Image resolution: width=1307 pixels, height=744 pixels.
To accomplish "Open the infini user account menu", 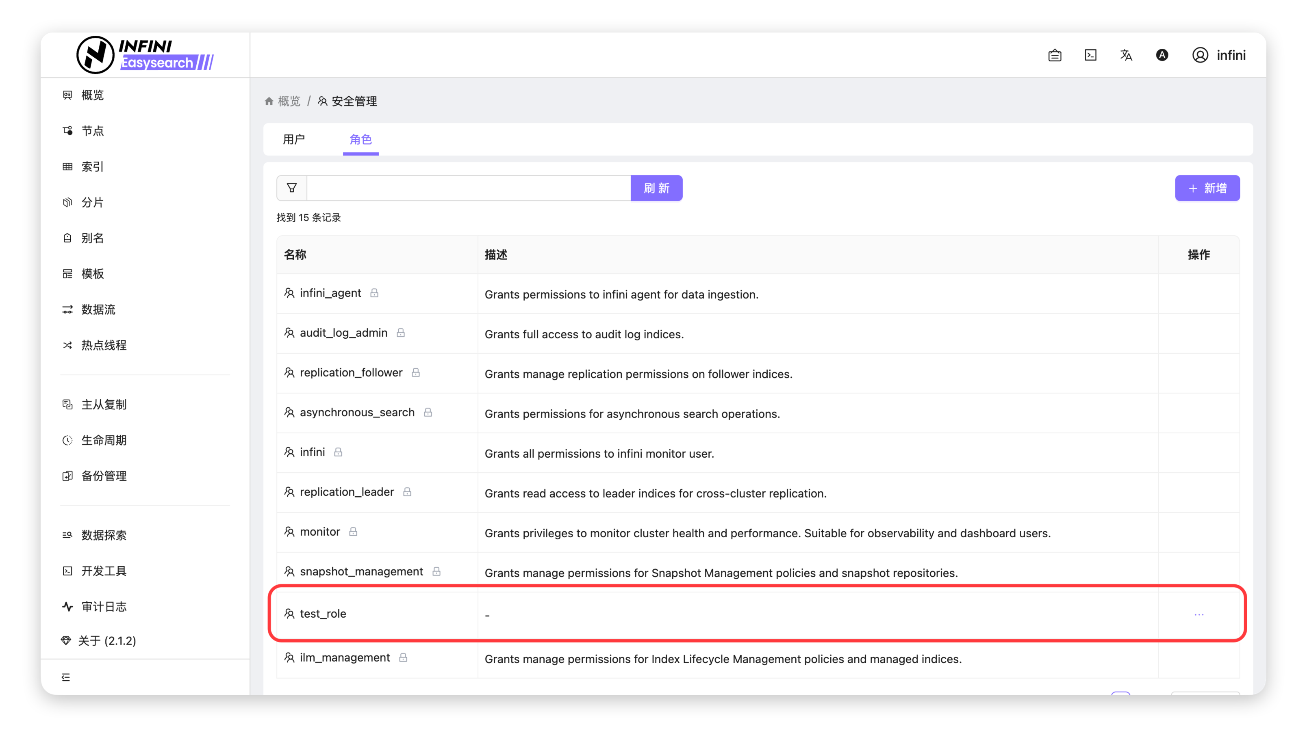I will (1219, 55).
